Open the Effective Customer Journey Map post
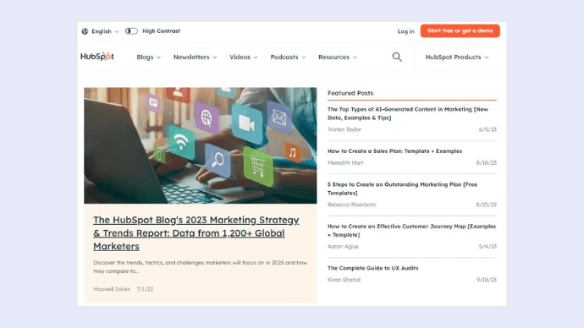584x328 pixels. point(411,230)
